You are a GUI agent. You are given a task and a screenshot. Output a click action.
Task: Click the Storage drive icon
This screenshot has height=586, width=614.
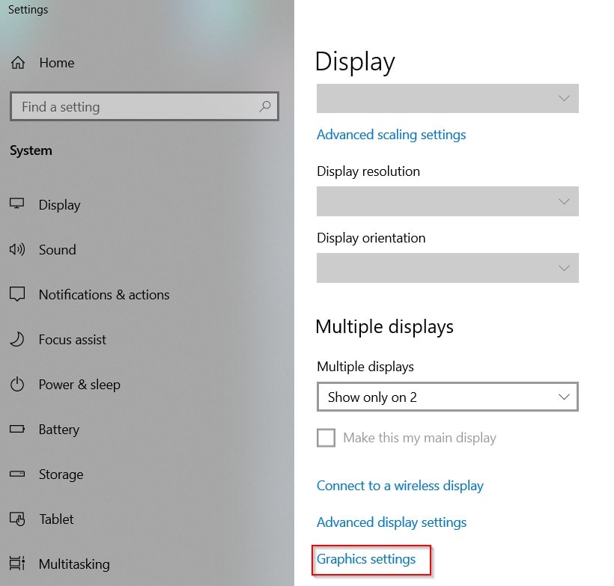click(x=17, y=474)
